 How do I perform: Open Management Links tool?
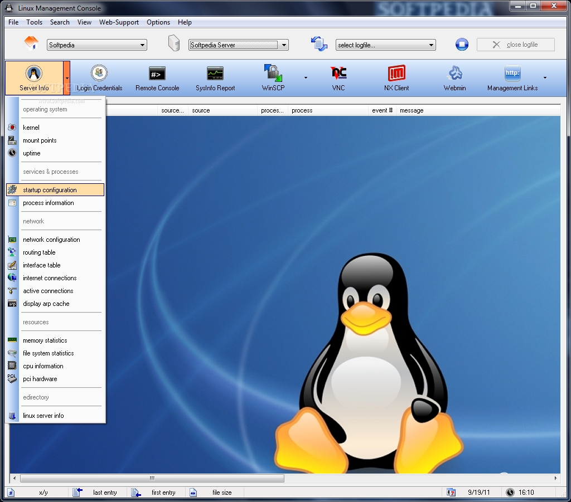[512, 78]
